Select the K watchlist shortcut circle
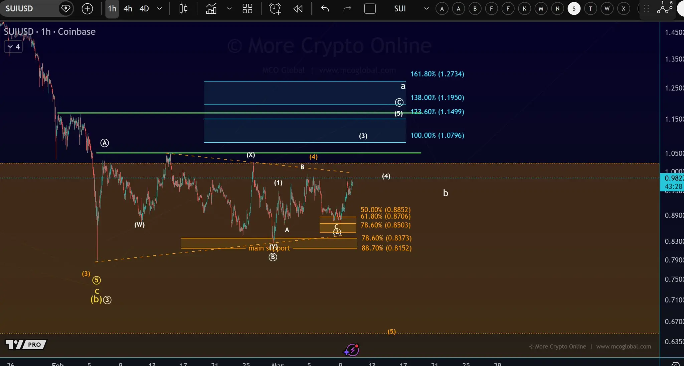Viewport: 684px width, 366px height. pos(524,9)
